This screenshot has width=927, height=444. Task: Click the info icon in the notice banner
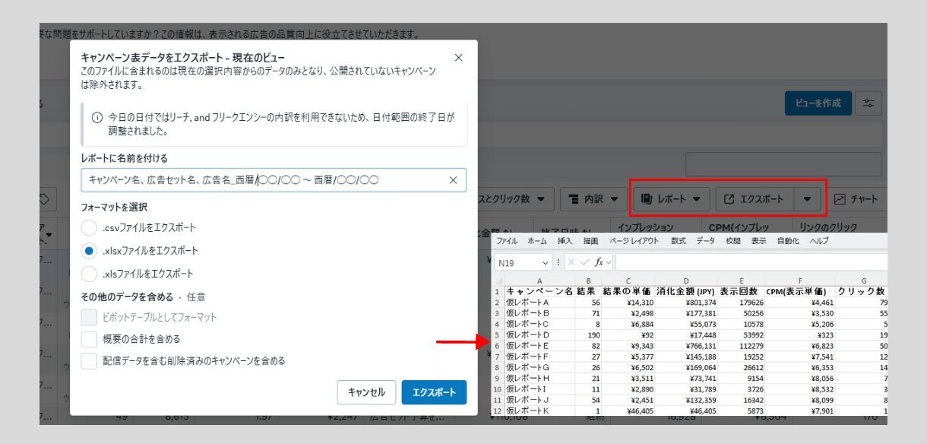(96, 118)
